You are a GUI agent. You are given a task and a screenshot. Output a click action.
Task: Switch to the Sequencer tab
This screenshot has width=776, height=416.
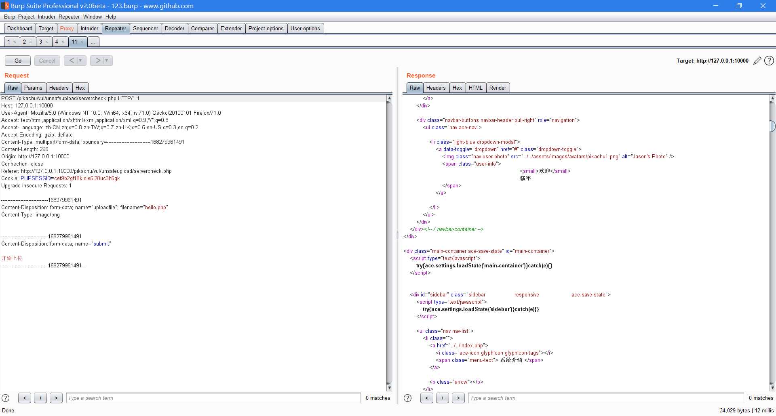(x=145, y=28)
